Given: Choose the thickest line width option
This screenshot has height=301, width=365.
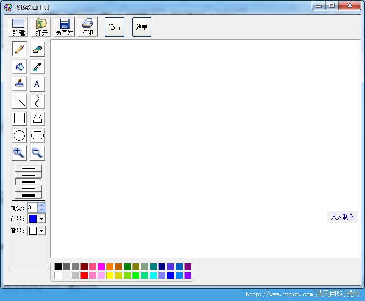Looking at the screenshot, I should [28, 195].
